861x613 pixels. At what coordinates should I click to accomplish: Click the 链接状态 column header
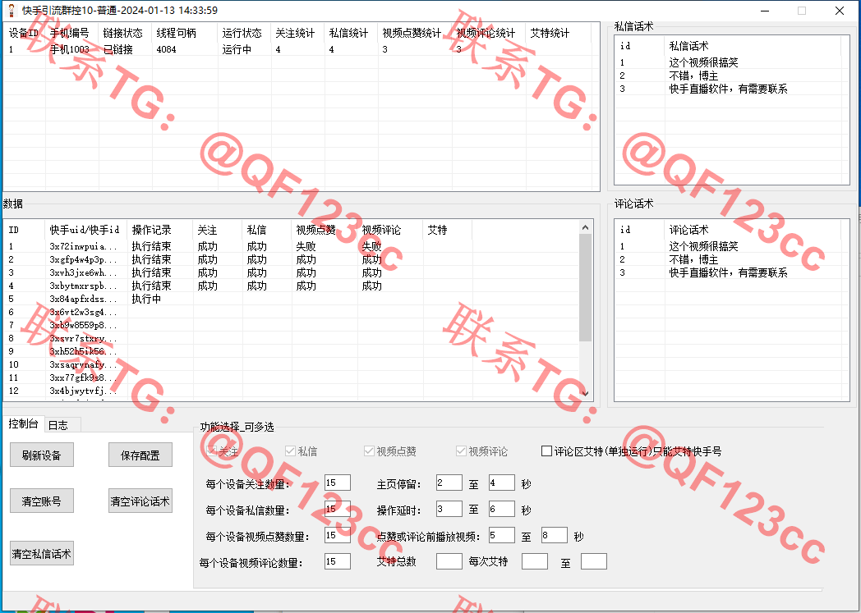click(x=125, y=33)
